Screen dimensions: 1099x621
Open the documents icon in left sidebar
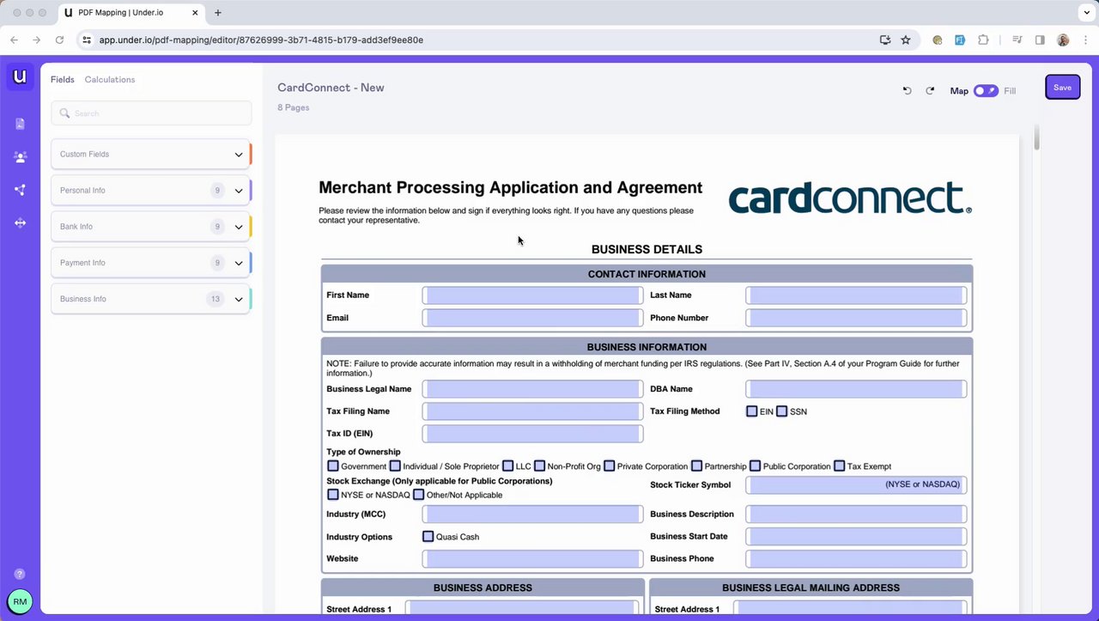point(20,125)
